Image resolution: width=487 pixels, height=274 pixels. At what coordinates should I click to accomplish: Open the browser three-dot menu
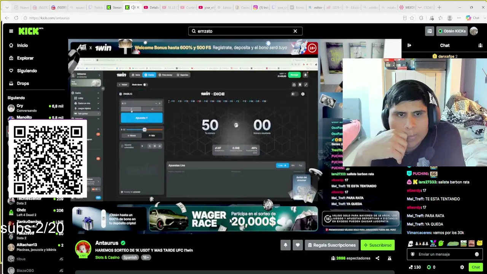pos(459,18)
